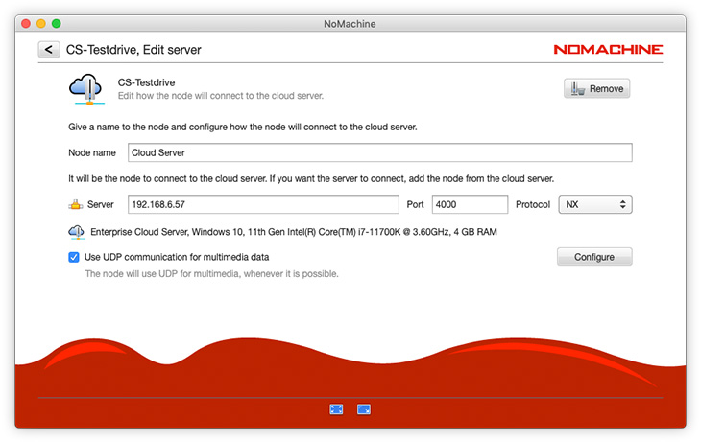Click the yellow minimize window button

(40, 22)
